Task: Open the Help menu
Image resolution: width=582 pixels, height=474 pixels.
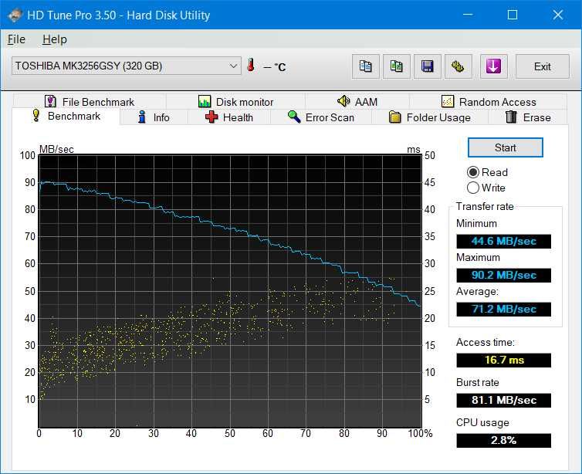Action: (54, 39)
